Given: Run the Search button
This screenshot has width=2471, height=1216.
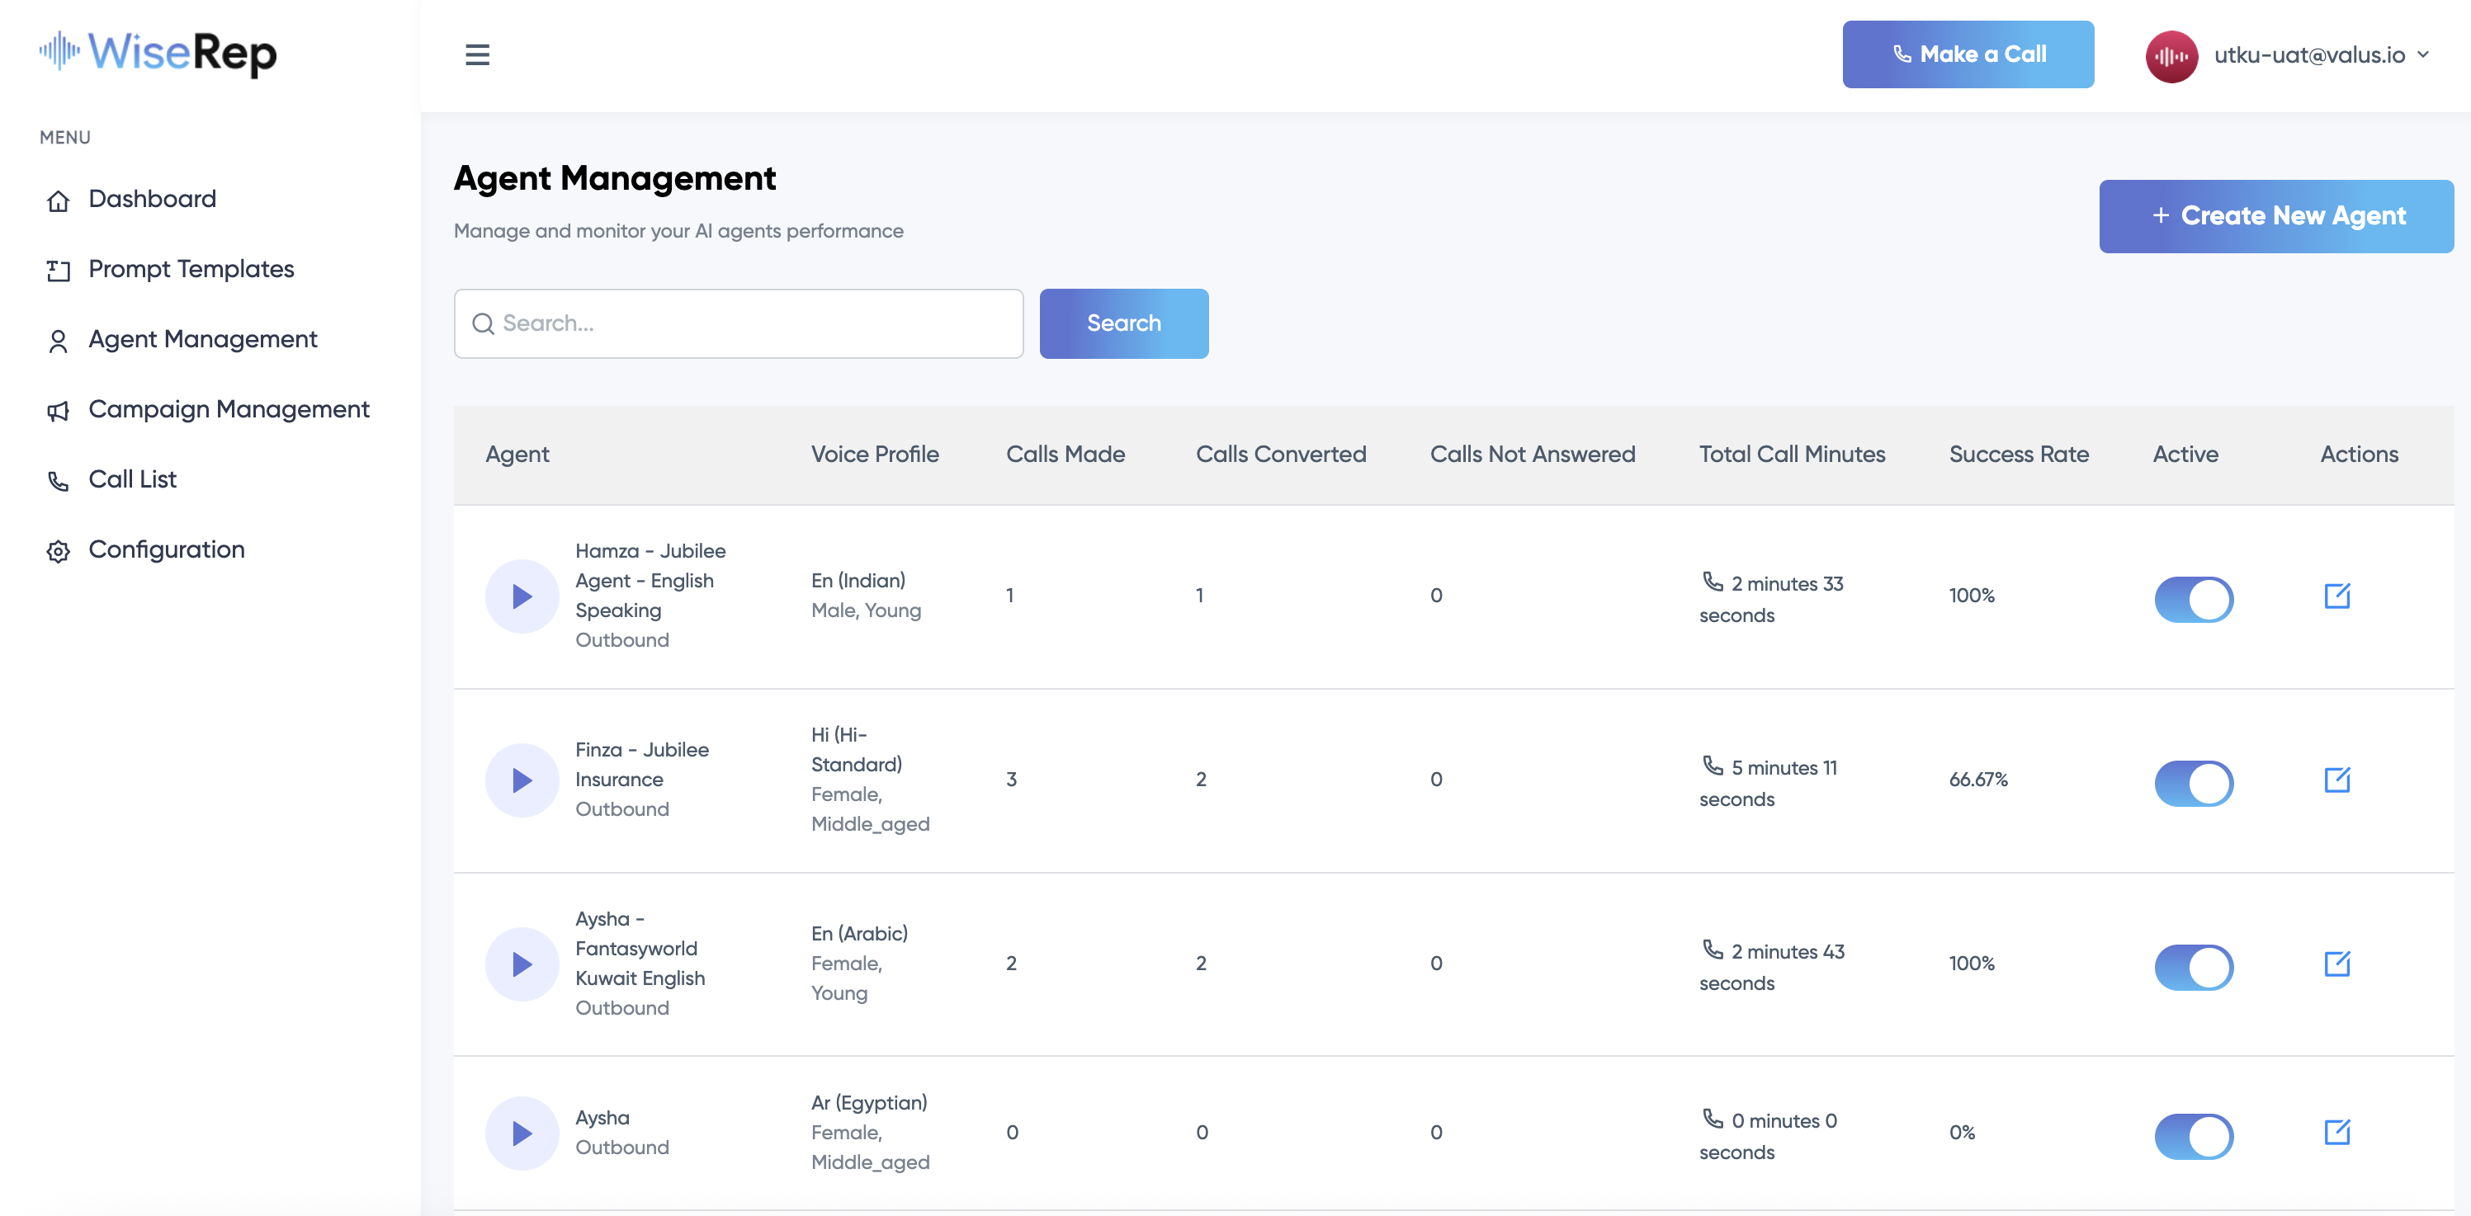Looking at the screenshot, I should (1123, 323).
